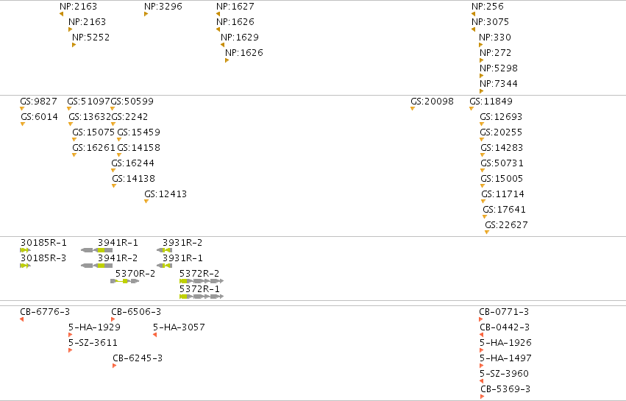Select the NP:1627 feature label
626x401 pixels.
235,7
